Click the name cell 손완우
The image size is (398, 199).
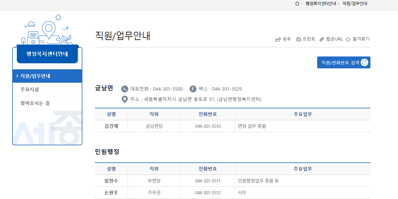coord(111,193)
